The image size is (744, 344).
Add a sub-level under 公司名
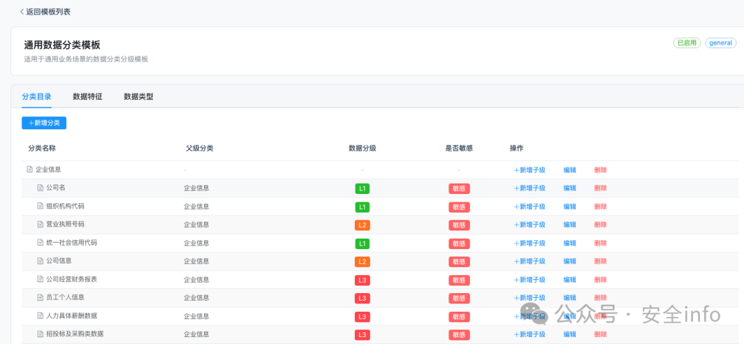[x=530, y=188]
